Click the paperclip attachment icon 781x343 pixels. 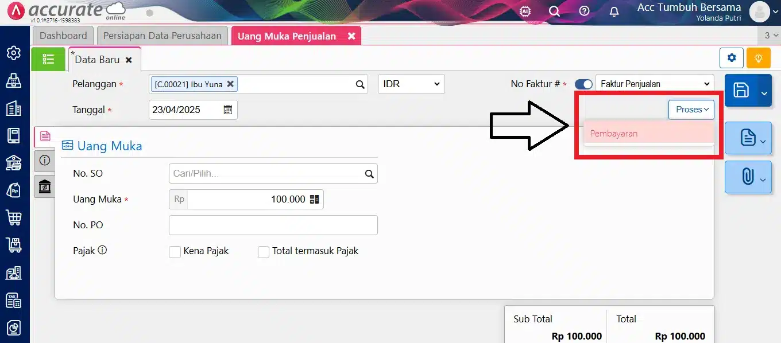747,177
